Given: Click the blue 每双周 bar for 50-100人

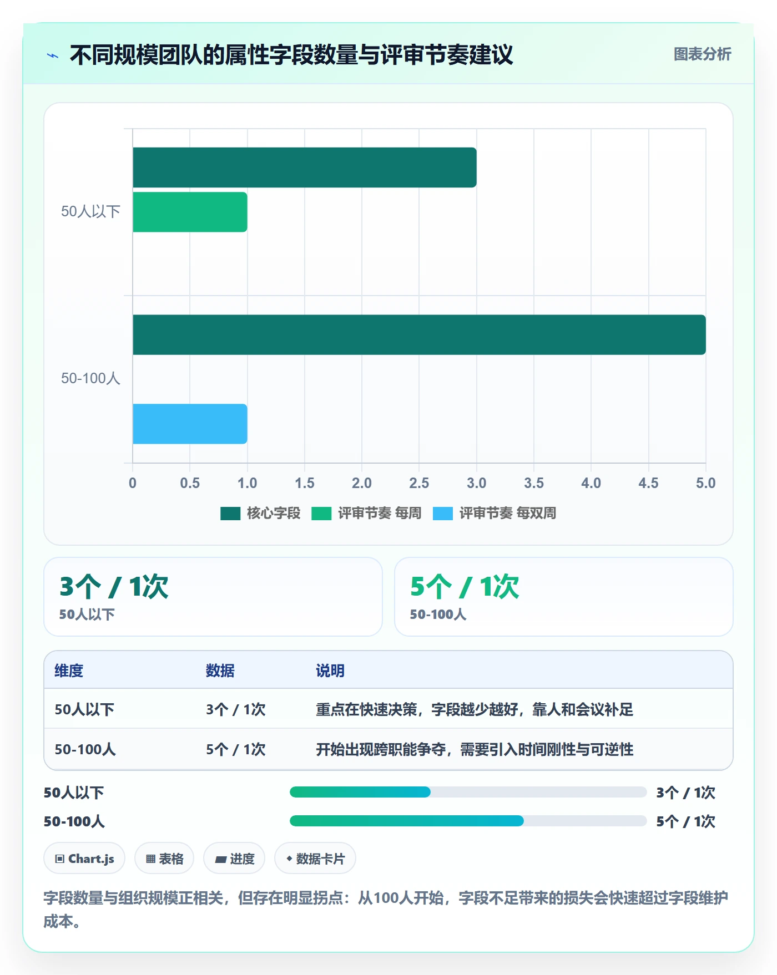Looking at the screenshot, I should coord(190,424).
